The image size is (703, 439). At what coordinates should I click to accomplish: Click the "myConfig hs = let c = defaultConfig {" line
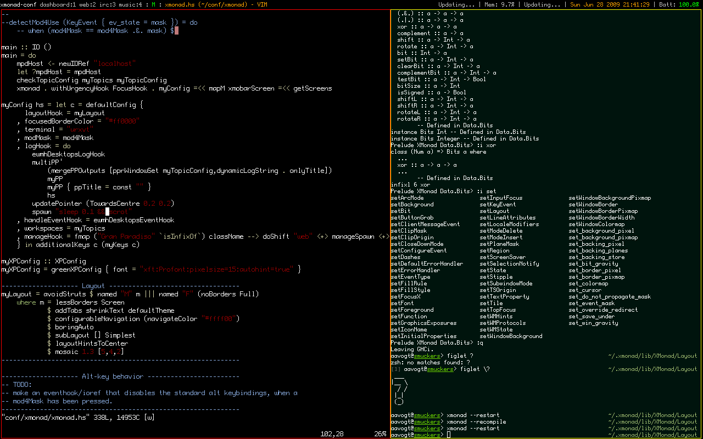[72, 105]
